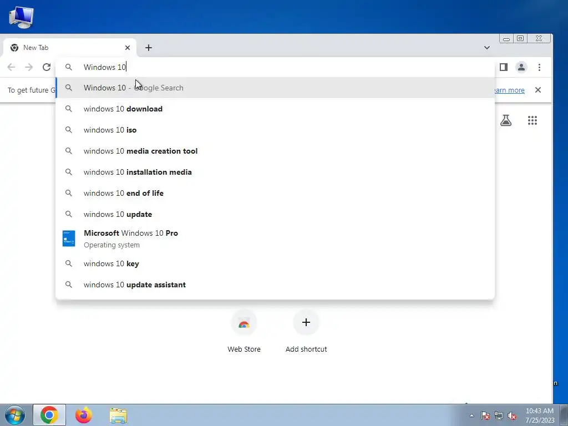The image size is (568, 426).
Task: Click the Windows 10 Pro thumbnail icon
Action: (69, 239)
